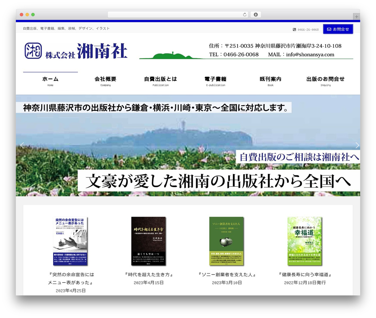Click the date 2023年3月10日
Screen dimensions: 376x318
(x=227, y=283)
